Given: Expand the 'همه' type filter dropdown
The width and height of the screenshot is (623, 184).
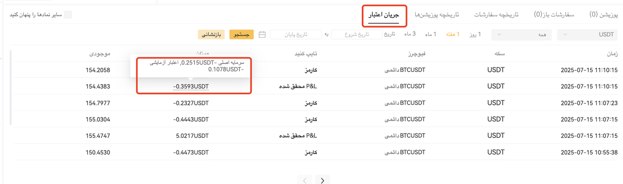Looking at the screenshot, I should (521, 34).
